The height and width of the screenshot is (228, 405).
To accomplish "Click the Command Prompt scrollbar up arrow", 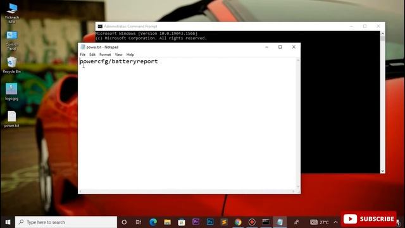I will click(x=382, y=34).
